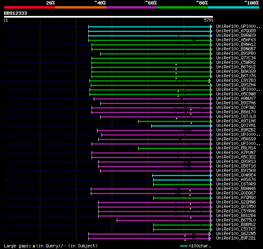Open the UniRef100_B9MZB2 subject
Viewport: 263px width, 249px height.
[x=236, y=130]
